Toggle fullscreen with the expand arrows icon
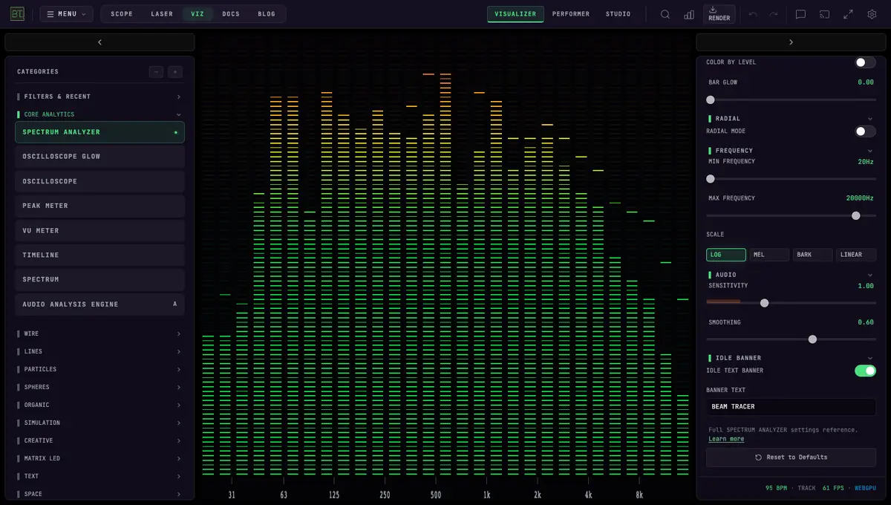891x505 pixels. [x=848, y=14]
